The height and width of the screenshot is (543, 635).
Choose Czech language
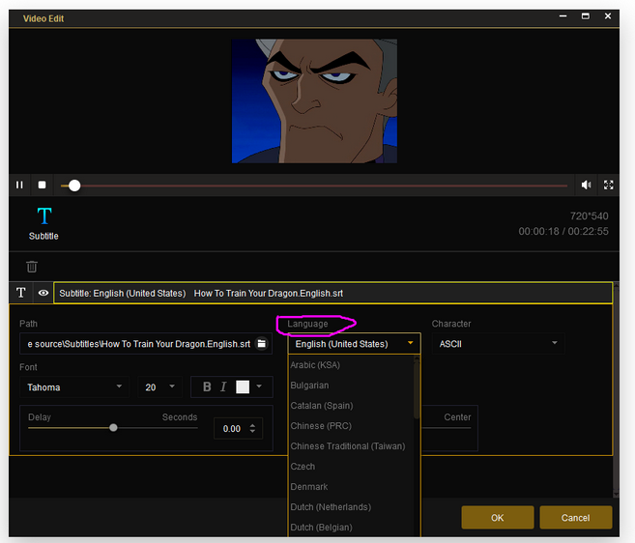[x=303, y=466]
